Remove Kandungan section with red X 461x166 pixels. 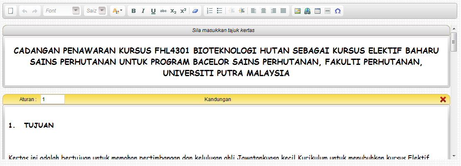[x=443, y=99]
